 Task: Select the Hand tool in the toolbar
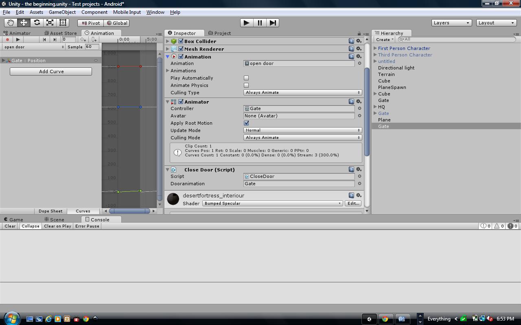tap(11, 23)
